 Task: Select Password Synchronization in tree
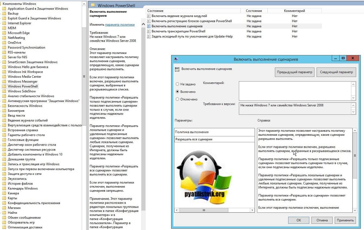pos(27,48)
